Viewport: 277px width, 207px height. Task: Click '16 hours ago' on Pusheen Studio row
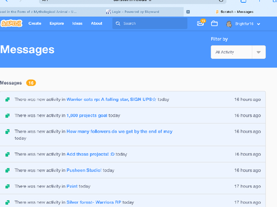248,170
